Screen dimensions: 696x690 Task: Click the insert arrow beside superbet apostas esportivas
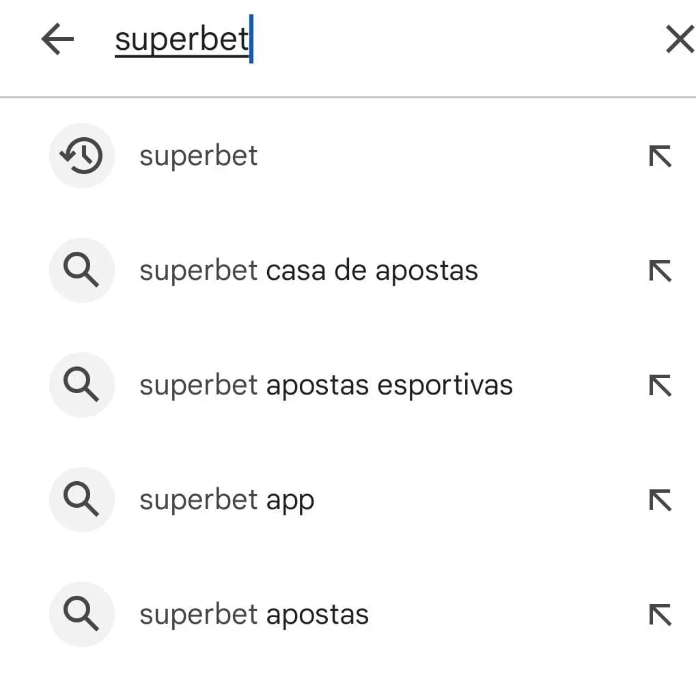[x=659, y=384]
